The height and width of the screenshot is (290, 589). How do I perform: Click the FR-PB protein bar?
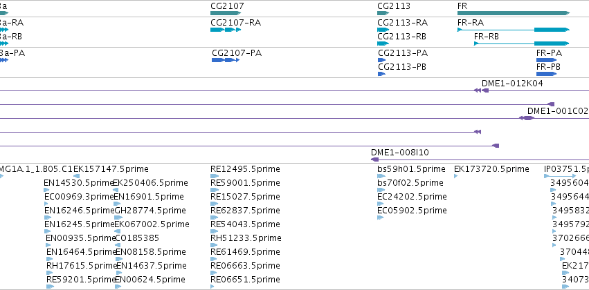tap(547, 74)
